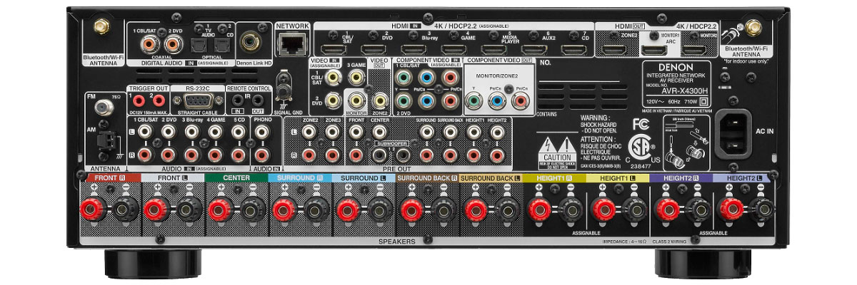Click the FCC logo
Screen dimensions: 857x285
coord(640,125)
